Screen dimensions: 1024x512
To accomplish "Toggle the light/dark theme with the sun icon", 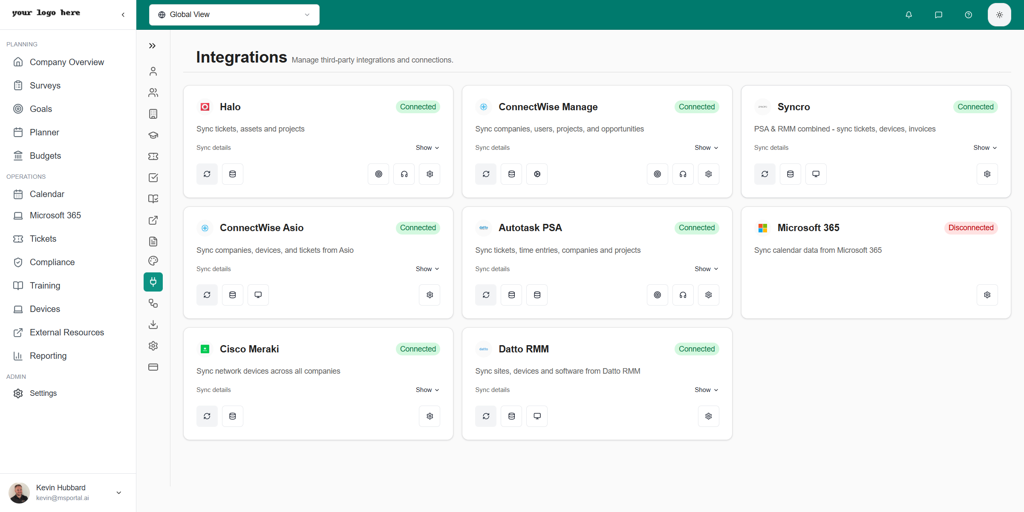I will (x=999, y=14).
